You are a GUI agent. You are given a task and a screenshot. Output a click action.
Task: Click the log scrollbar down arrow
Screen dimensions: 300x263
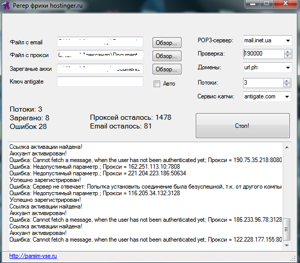coord(287,245)
